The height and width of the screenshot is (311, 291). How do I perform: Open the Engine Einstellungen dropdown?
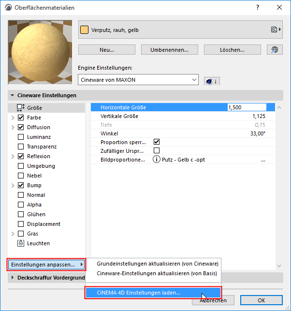[x=138, y=80]
